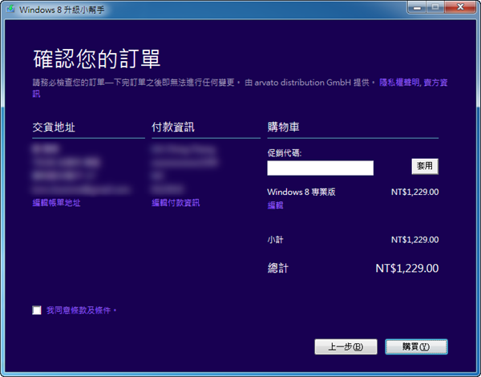Click 編輯 under Windows 8 專業版
This screenshot has height=377, width=481.
coord(275,205)
